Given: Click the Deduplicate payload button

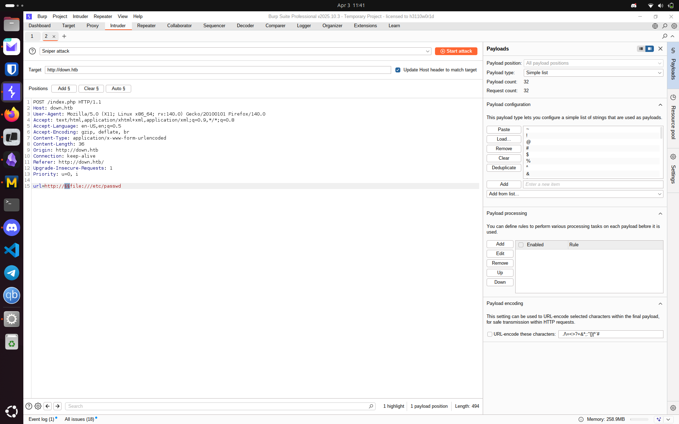Looking at the screenshot, I should pyautogui.click(x=504, y=168).
